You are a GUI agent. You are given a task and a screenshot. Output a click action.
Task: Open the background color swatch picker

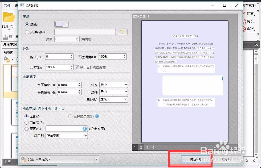tap(61, 24)
